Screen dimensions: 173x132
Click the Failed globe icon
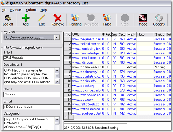(x=107, y=18)
